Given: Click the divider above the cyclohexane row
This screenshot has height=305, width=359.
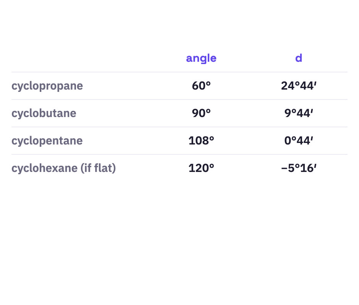Looking at the screenshot, I should click(x=179, y=154).
